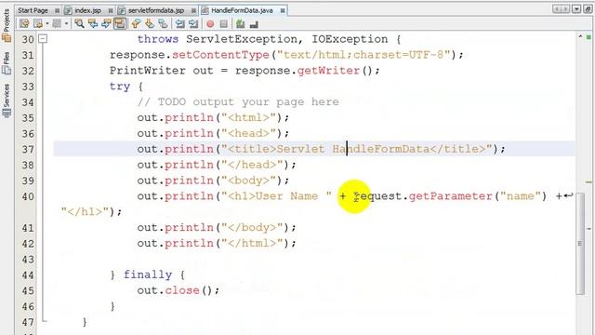
Task: Click the scrollbar up arrow
Action: click(580, 36)
